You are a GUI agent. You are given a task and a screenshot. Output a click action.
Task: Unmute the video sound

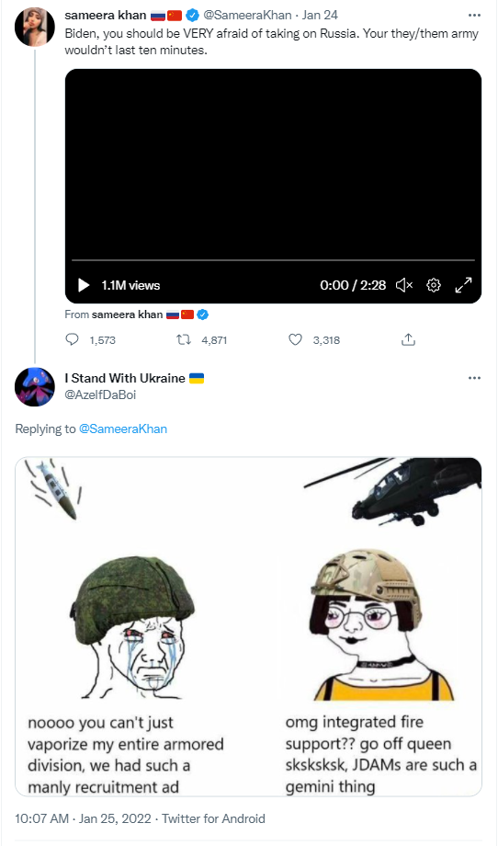tap(403, 285)
